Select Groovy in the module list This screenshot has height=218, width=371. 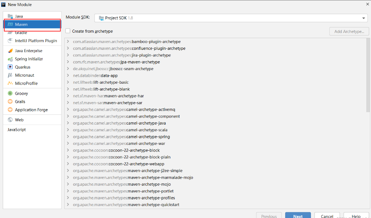[x=32, y=93]
